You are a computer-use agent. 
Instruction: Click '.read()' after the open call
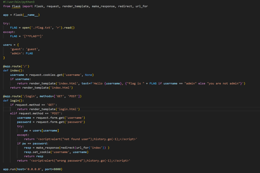click(x=69, y=27)
